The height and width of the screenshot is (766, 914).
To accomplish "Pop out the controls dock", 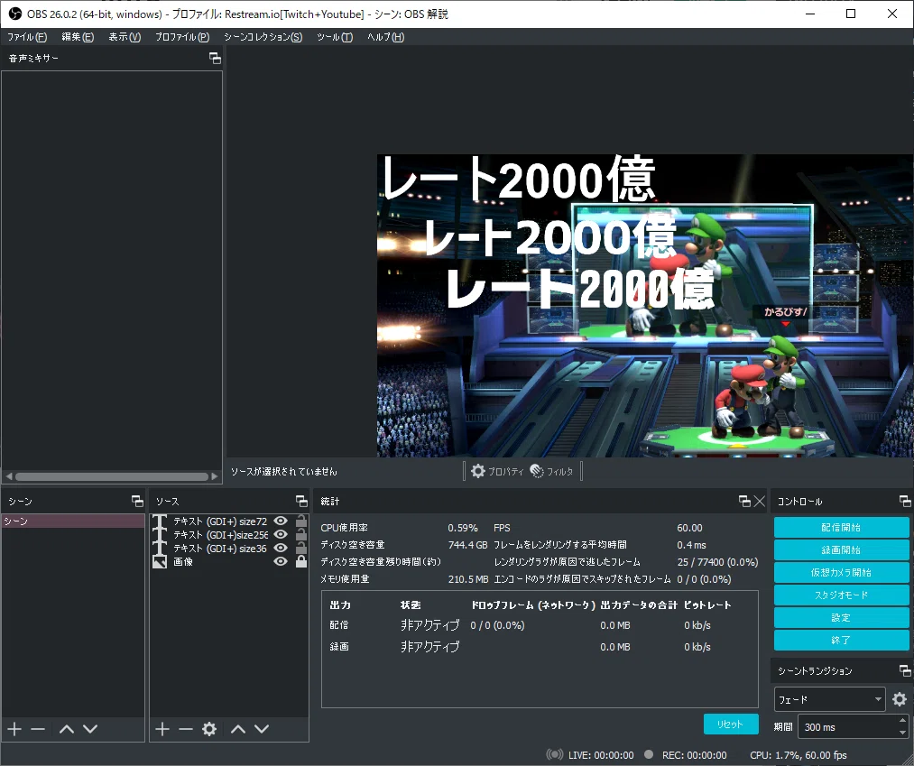I will click(905, 501).
